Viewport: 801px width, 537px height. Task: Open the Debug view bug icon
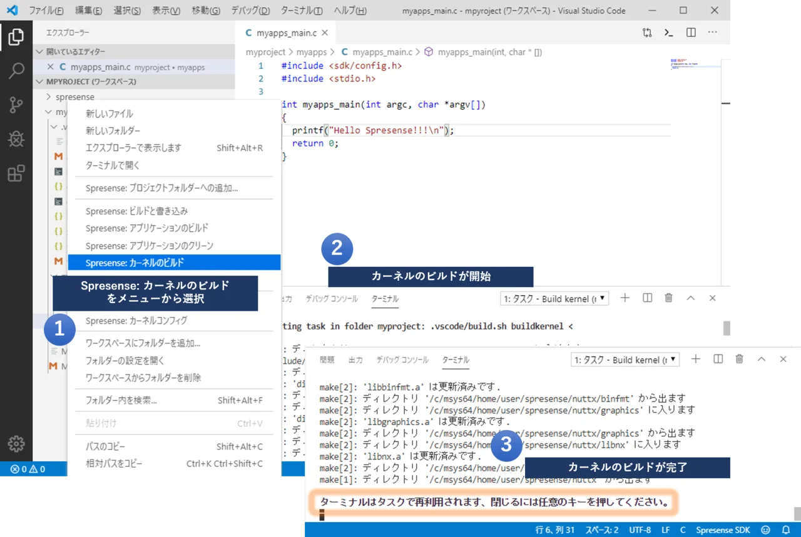pos(16,139)
